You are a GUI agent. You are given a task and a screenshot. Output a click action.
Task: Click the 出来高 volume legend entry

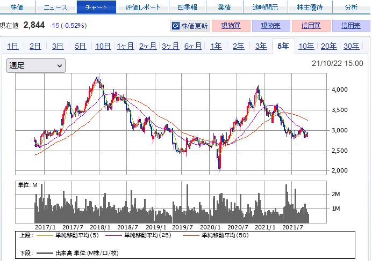77,253
